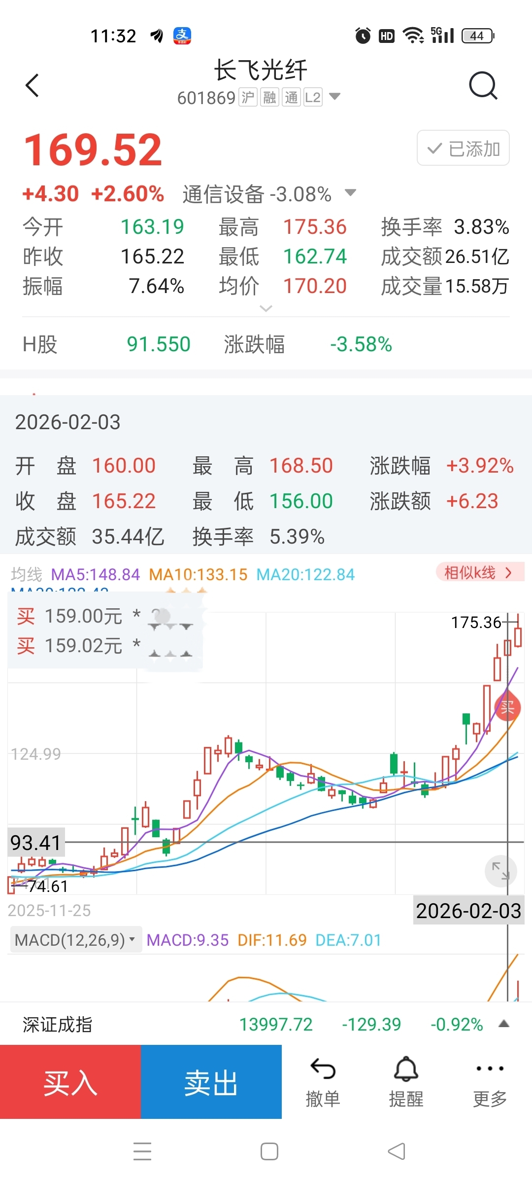
Task: Expand chart to fullscreen icon
Action: click(x=501, y=871)
